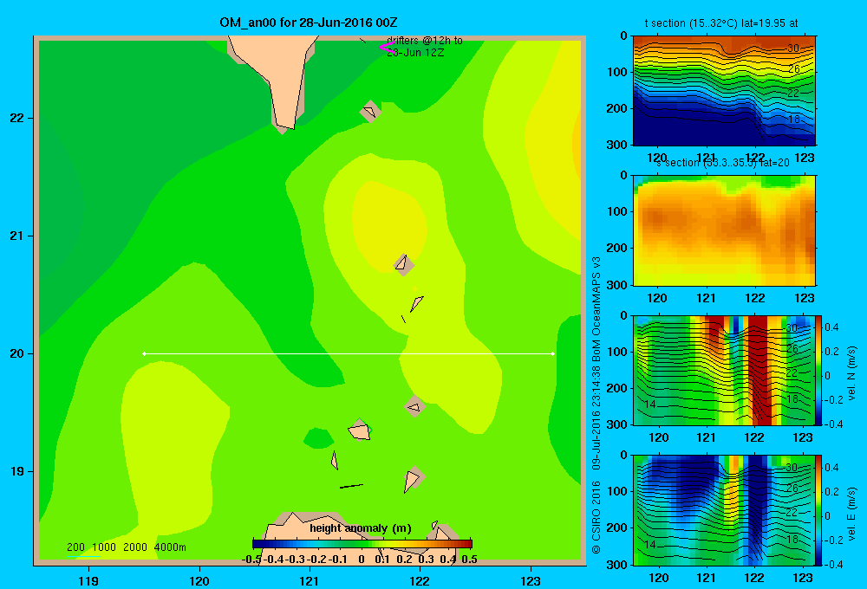Click the 123 longitude tick on main map
The height and width of the screenshot is (589, 867).
531,581
